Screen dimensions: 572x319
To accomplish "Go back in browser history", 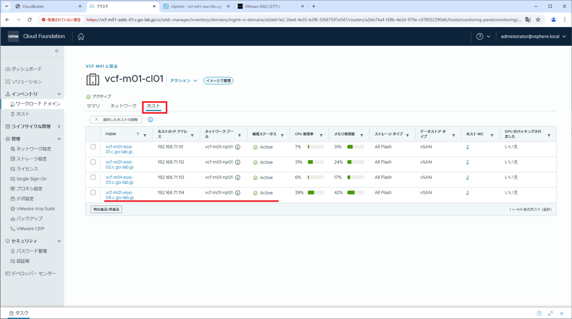I will 8,20.
